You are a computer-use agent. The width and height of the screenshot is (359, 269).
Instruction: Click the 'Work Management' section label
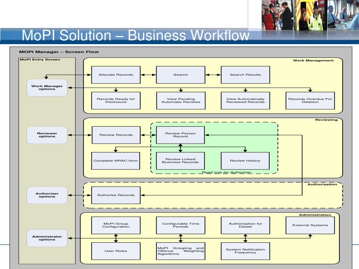313,60
